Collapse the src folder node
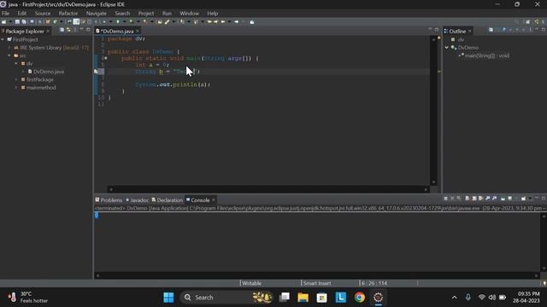The height and width of the screenshot is (307, 547). [x=9, y=55]
